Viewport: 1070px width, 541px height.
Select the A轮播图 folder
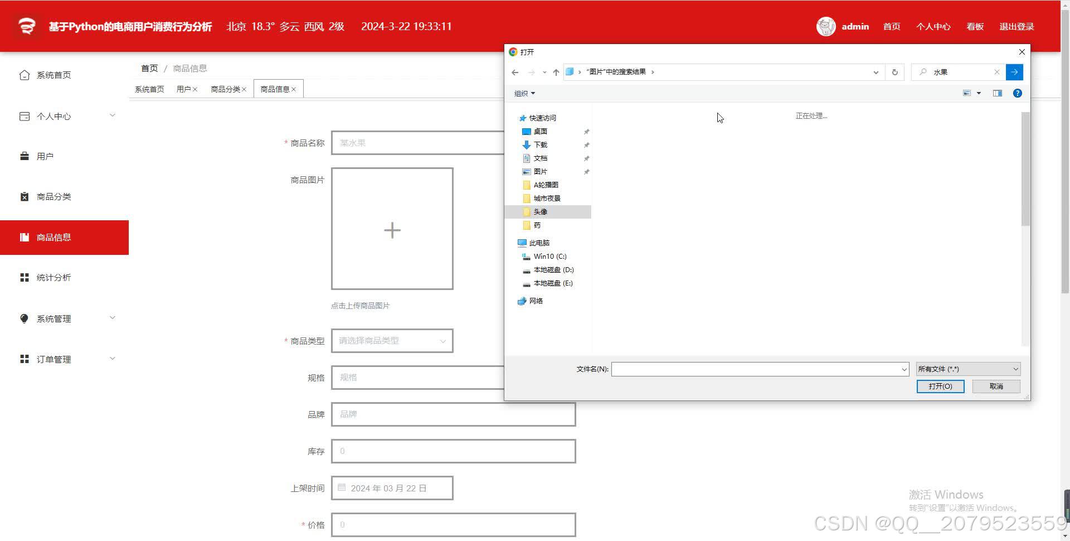point(546,185)
